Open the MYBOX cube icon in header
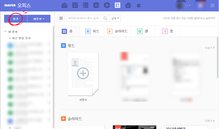 107,5
